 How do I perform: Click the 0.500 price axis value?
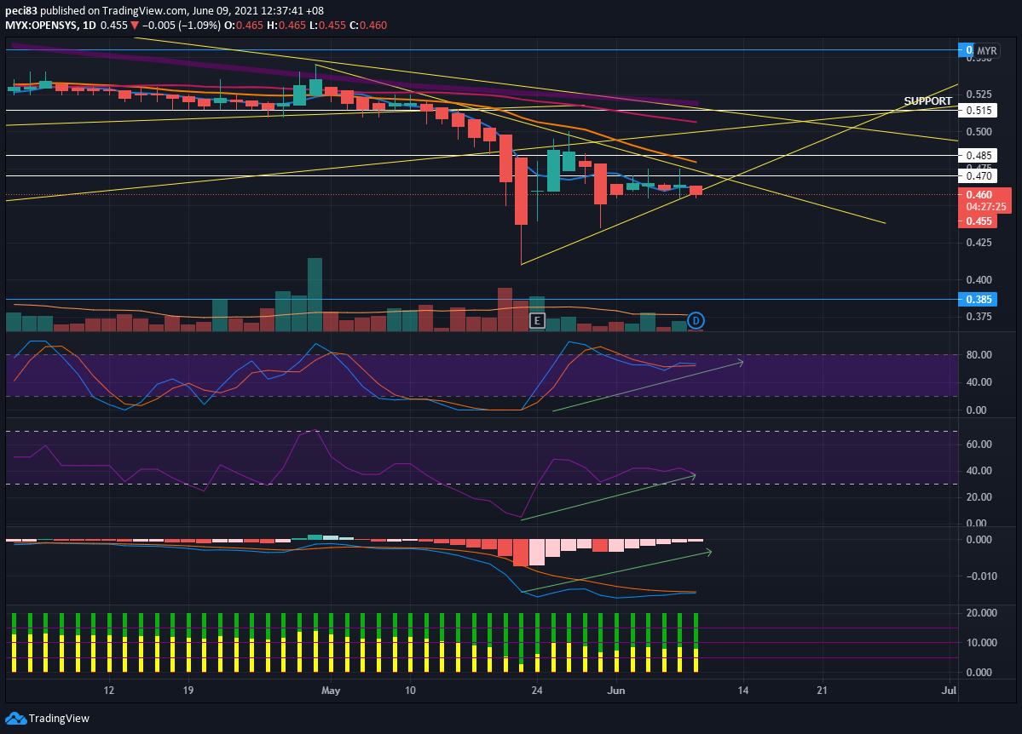[x=979, y=132]
